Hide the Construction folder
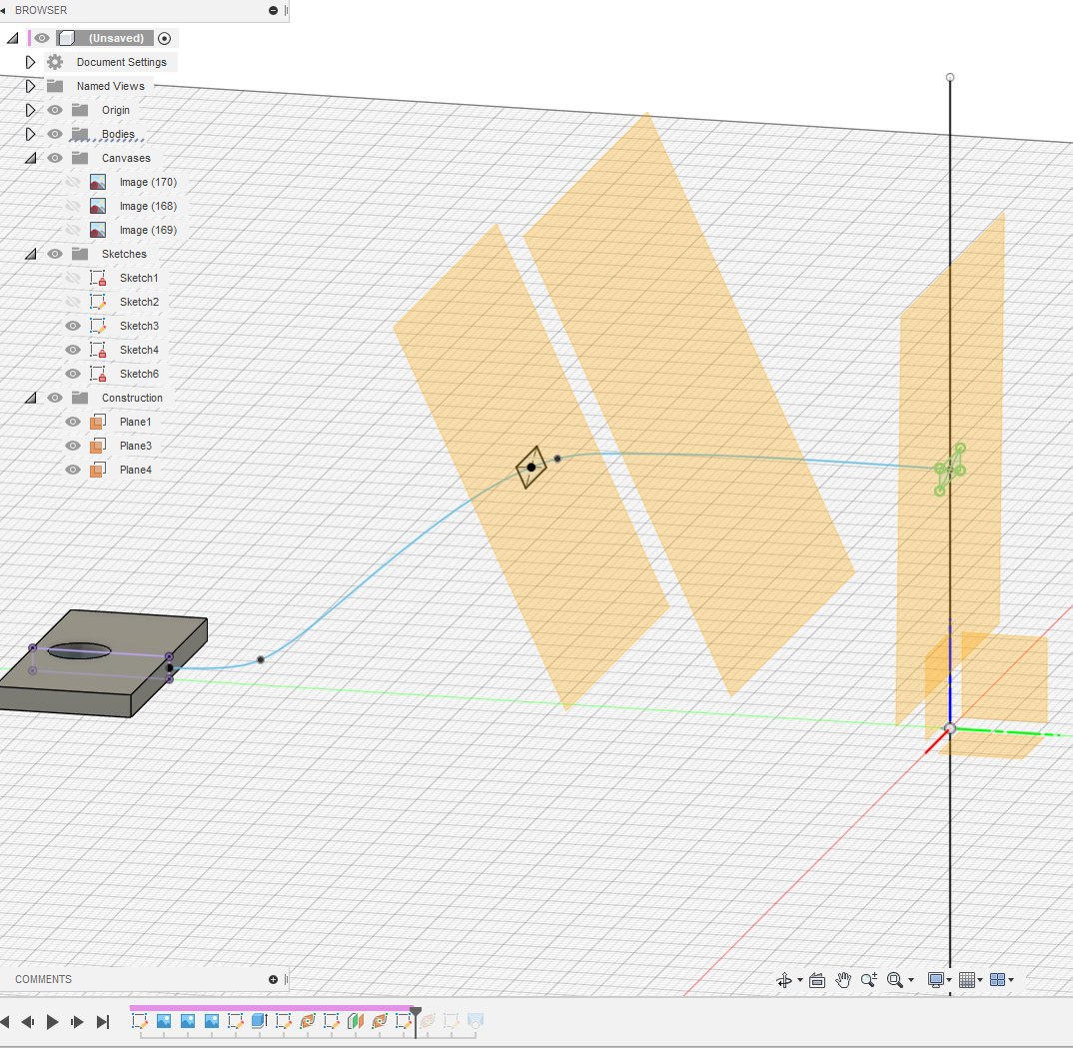The image size is (1073, 1048). tap(55, 398)
